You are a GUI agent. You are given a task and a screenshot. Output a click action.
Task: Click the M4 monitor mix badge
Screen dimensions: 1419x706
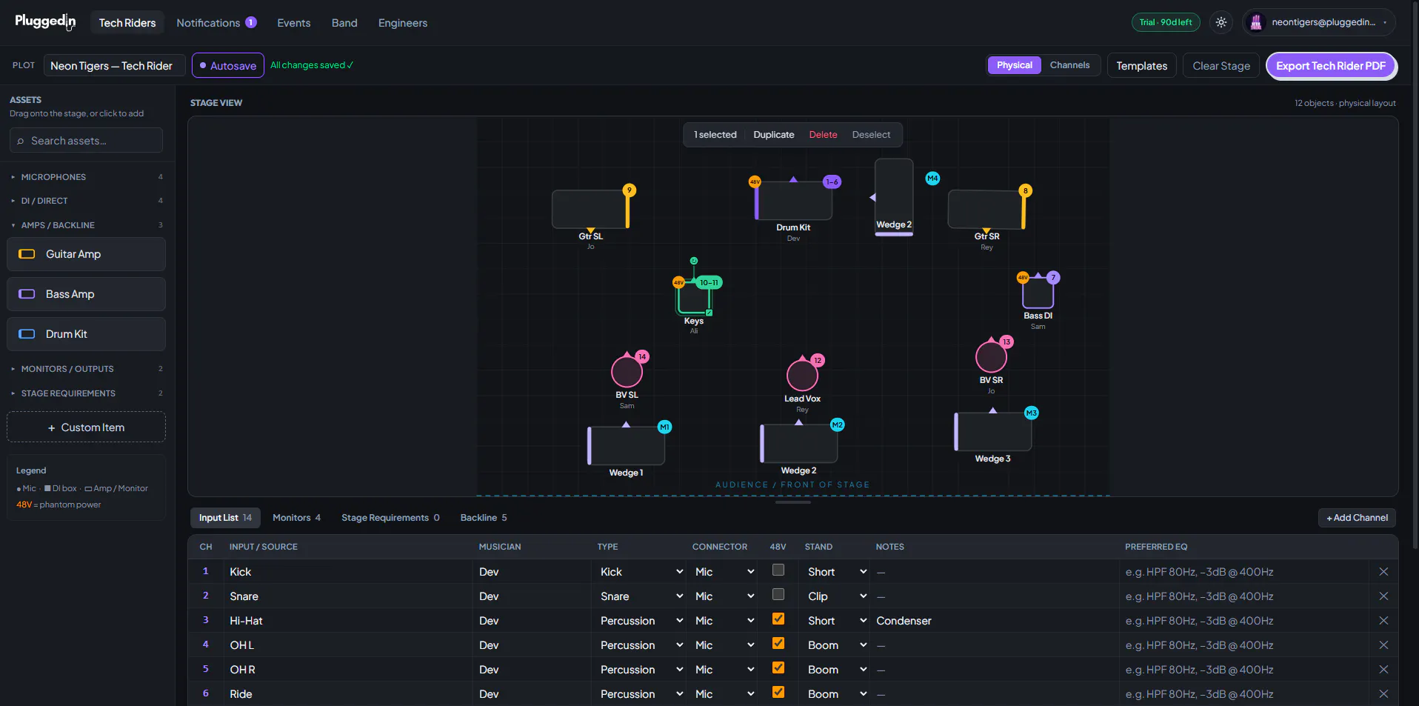932,179
